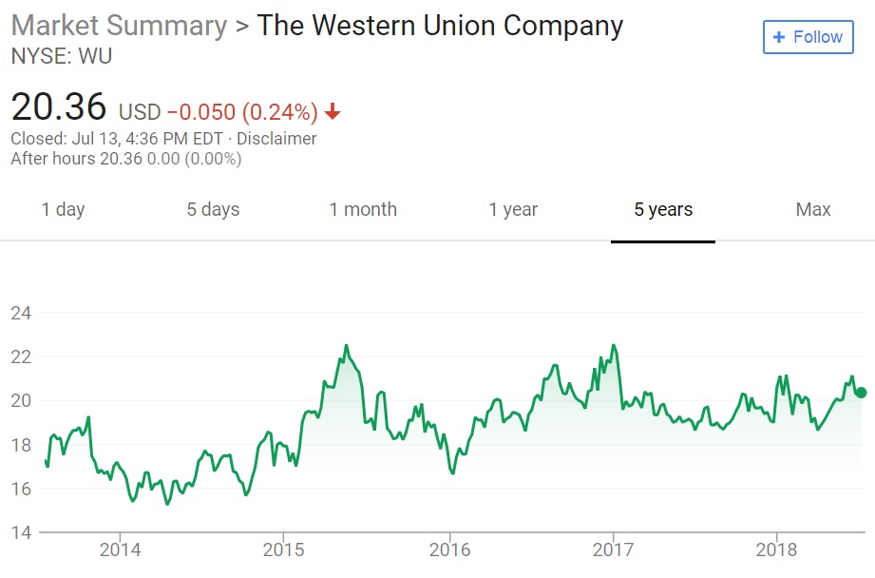Image resolution: width=875 pixels, height=578 pixels.
Task: Click the NYSE: WU ticker text
Action: pyautogui.click(x=61, y=57)
